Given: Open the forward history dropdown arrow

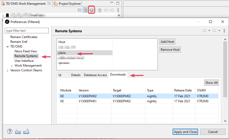Looking at the screenshot, I should 219,31.
